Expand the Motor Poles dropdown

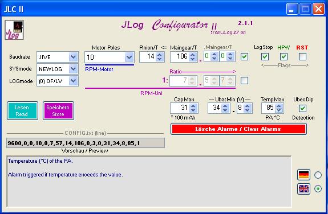[129, 57]
